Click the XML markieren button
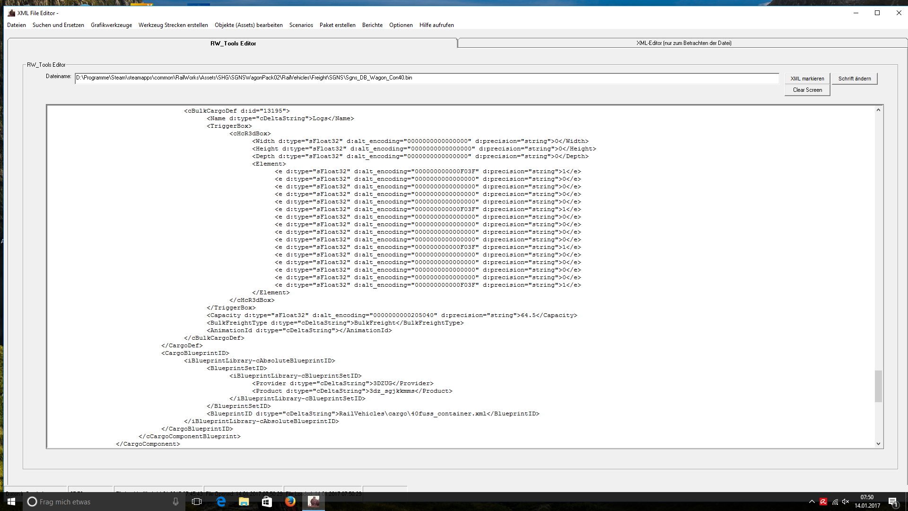The height and width of the screenshot is (511, 908). pyautogui.click(x=807, y=79)
